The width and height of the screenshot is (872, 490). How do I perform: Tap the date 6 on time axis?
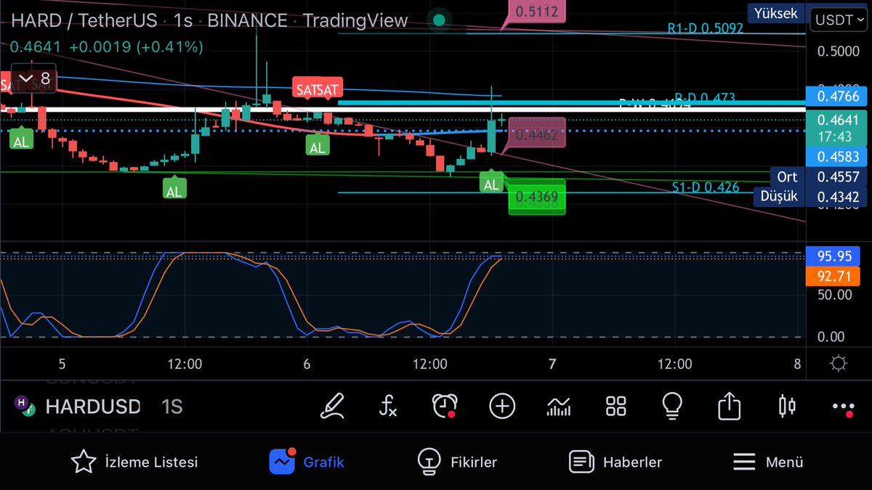tap(307, 363)
